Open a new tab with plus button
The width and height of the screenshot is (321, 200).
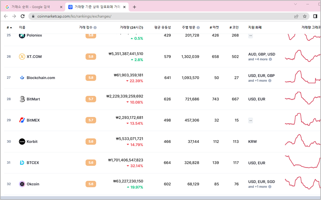point(134,7)
